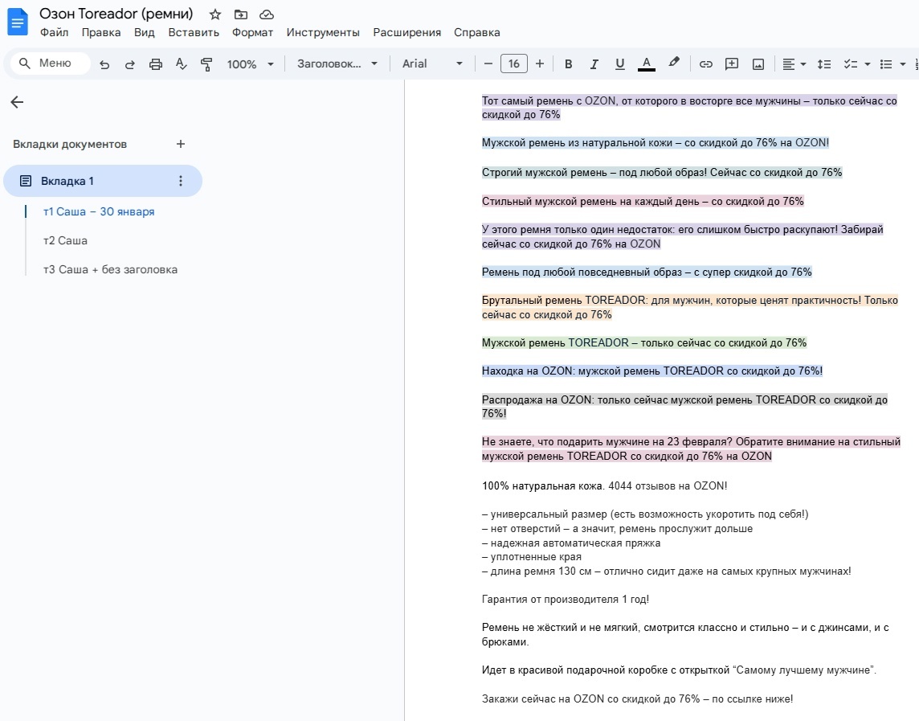Open the text color picker
The width and height of the screenshot is (919, 721).
pyautogui.click(x=647, y=64)
